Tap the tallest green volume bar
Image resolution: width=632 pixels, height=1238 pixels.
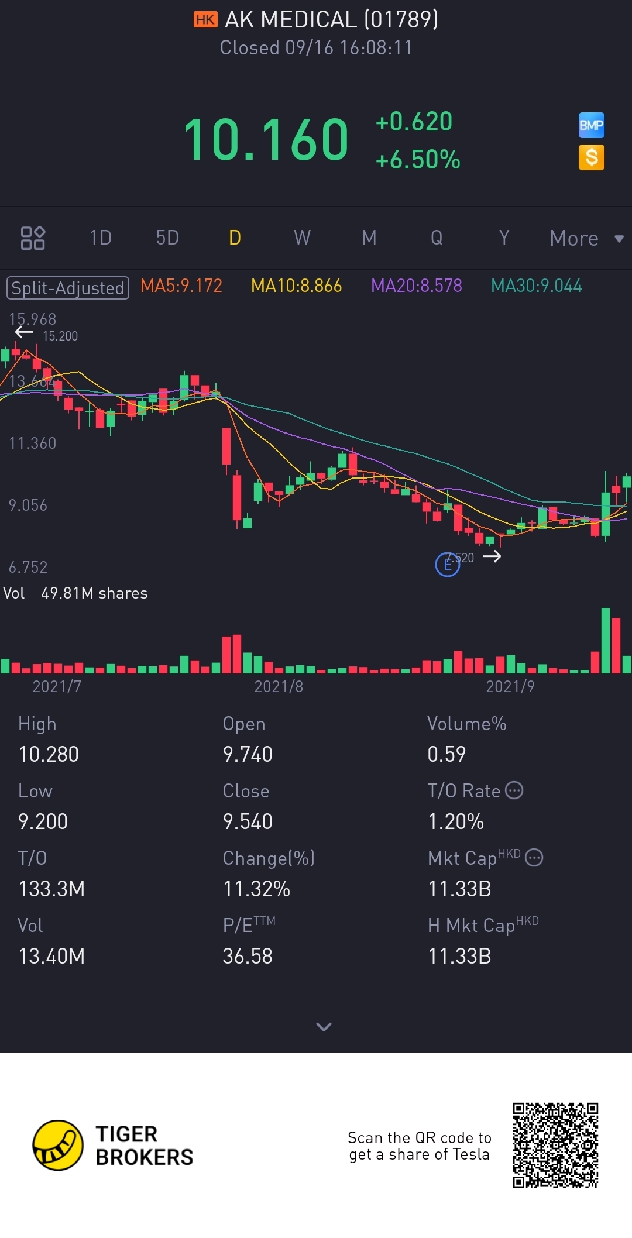(x=605, y=641)
